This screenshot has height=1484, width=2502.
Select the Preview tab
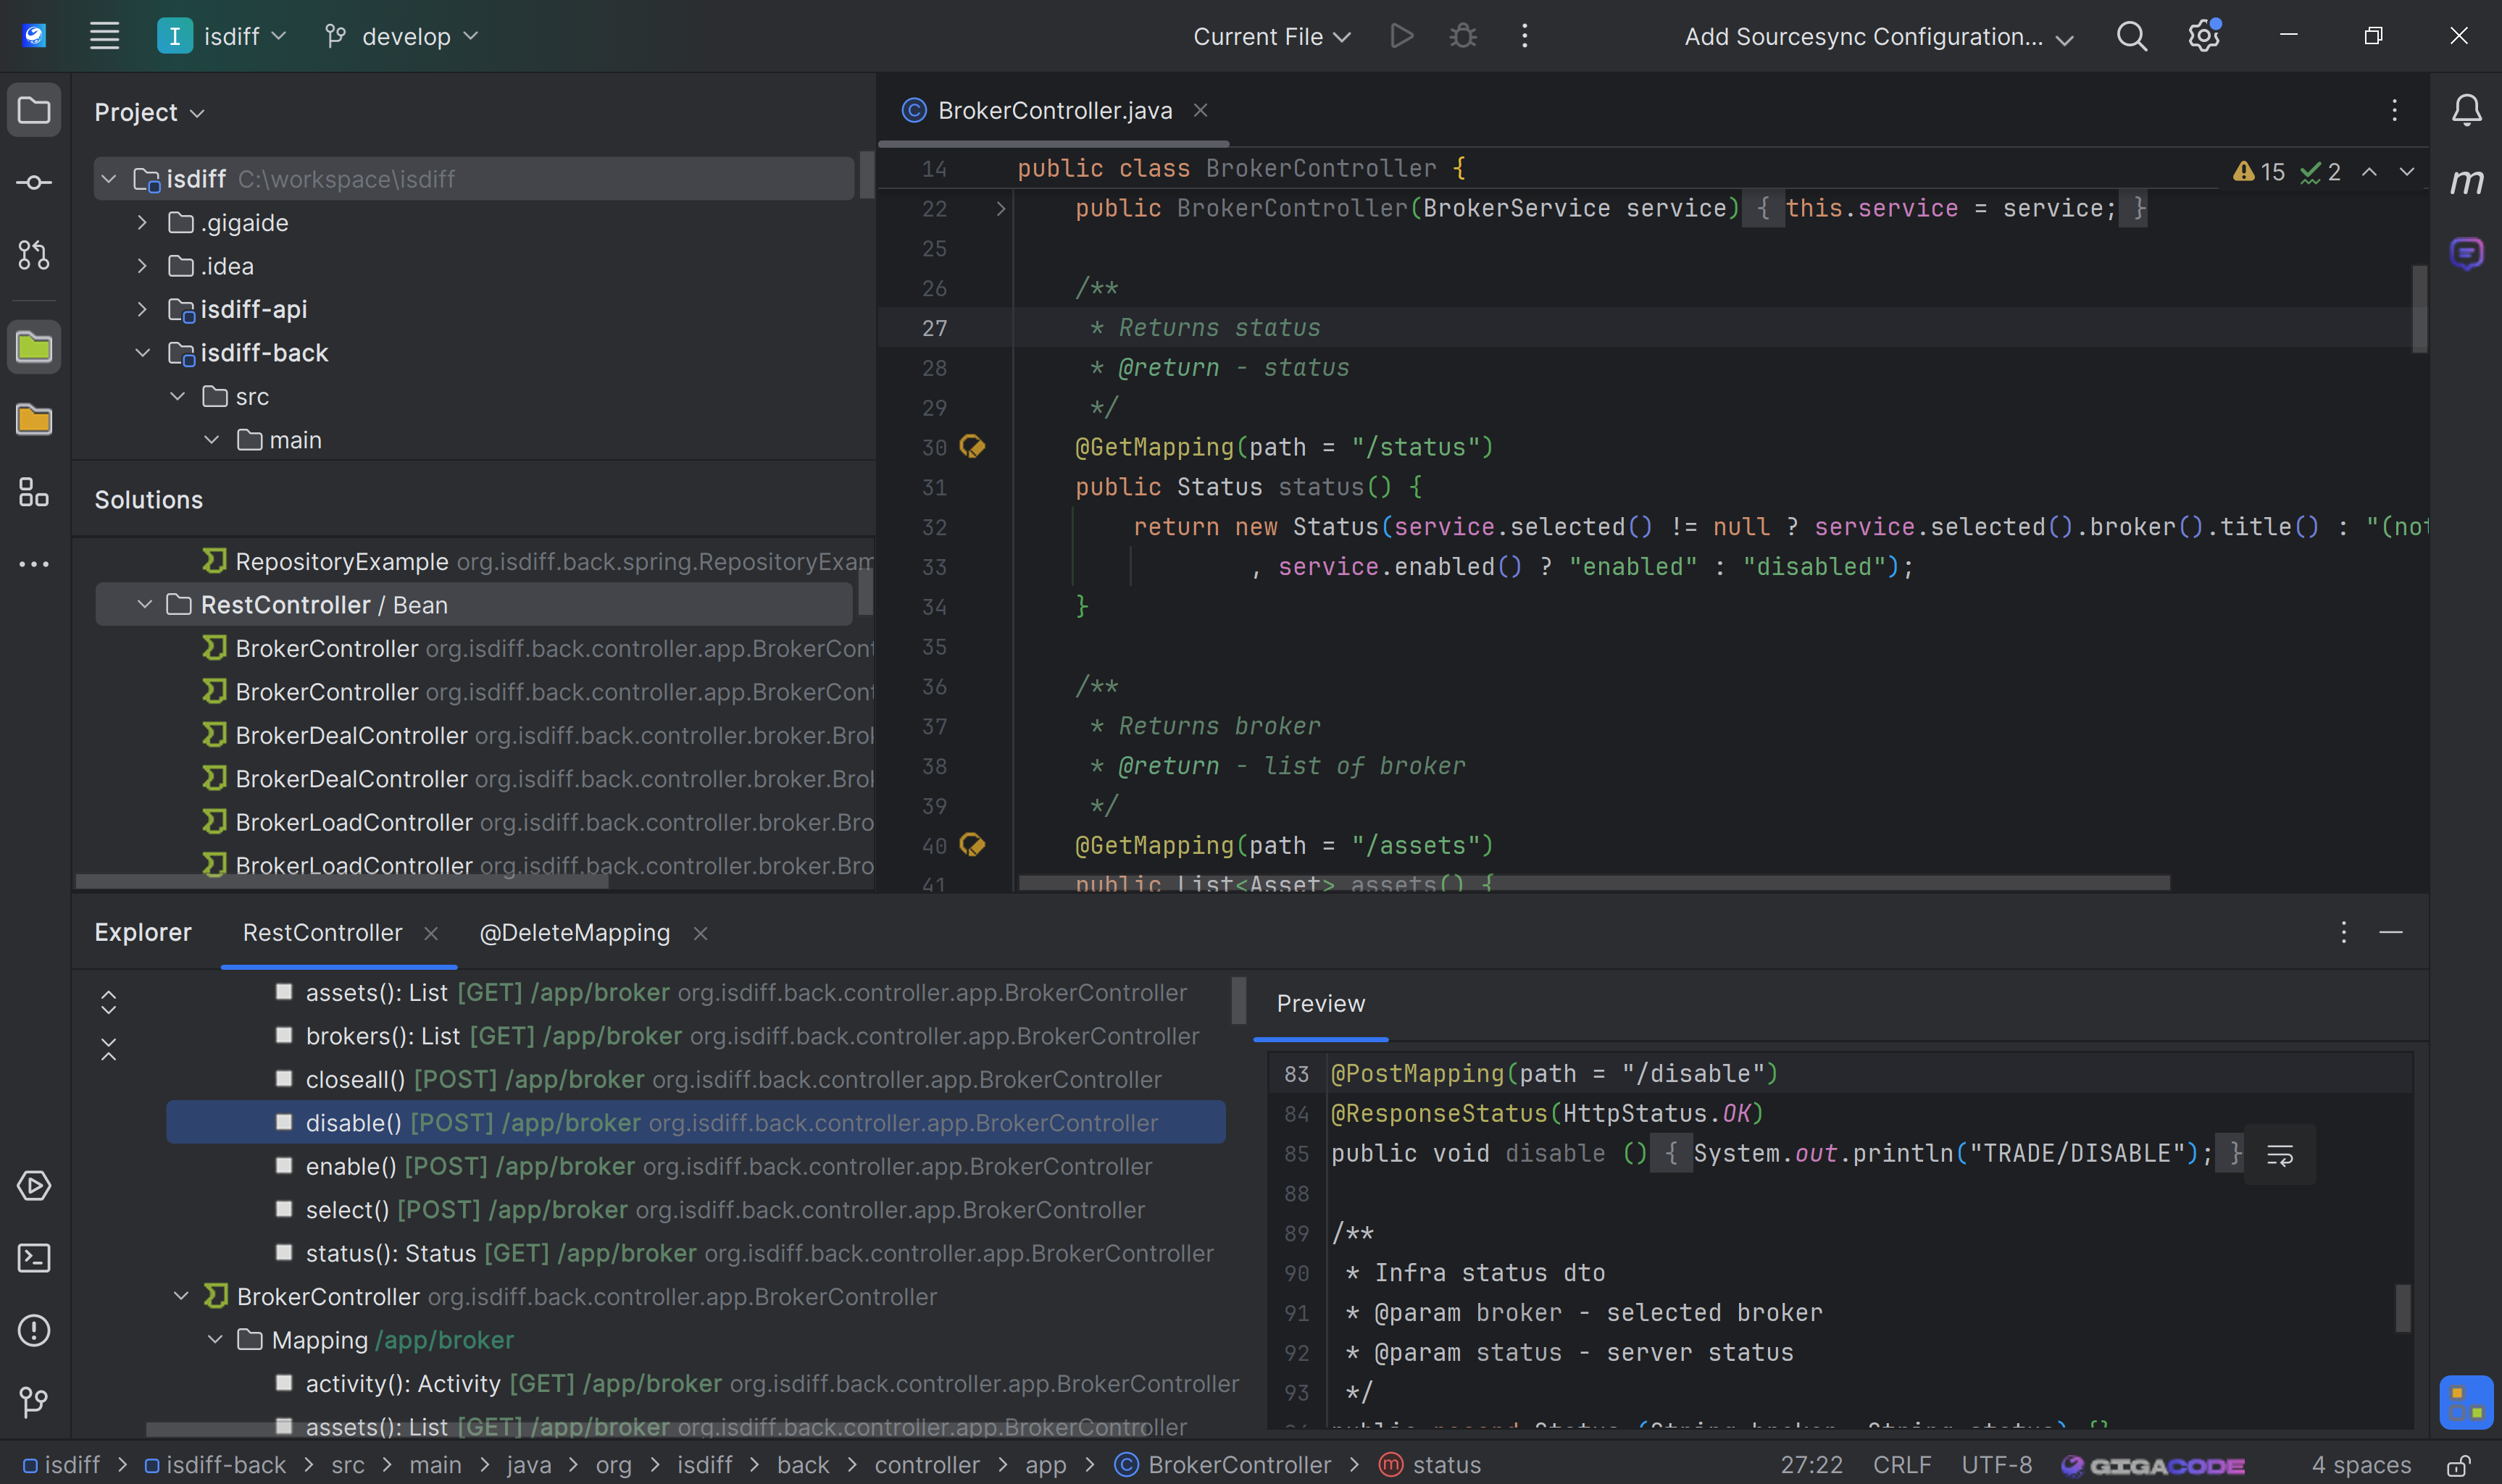(x=1320, y=1004)
